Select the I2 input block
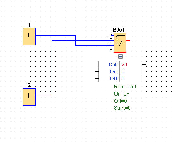 click(x=29, y=97)
